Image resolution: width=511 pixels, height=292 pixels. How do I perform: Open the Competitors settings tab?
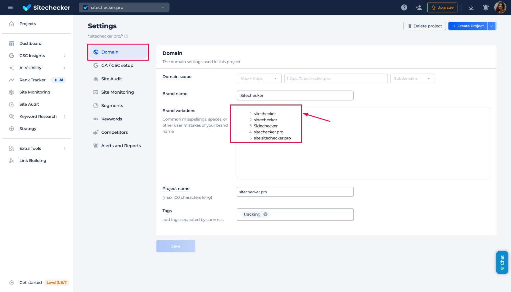pos(114,132)
